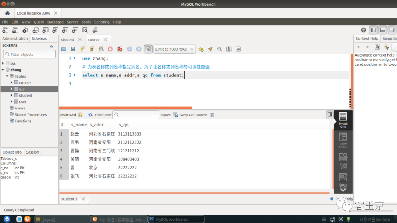The height and width of the screenshot is (223, 397).
Task: Rollback the transaction icon
Action: pos(139,49)
